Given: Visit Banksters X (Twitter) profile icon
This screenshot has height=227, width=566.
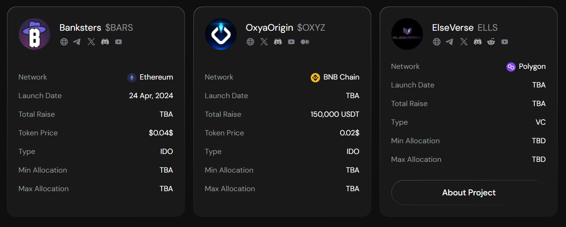Looking at the screenshot, I should pos(91,42).
